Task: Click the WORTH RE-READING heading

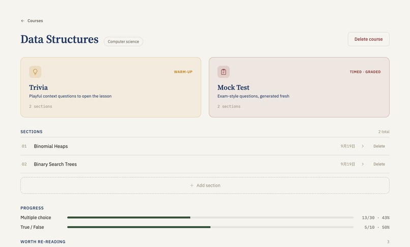Action: (43, 242)
